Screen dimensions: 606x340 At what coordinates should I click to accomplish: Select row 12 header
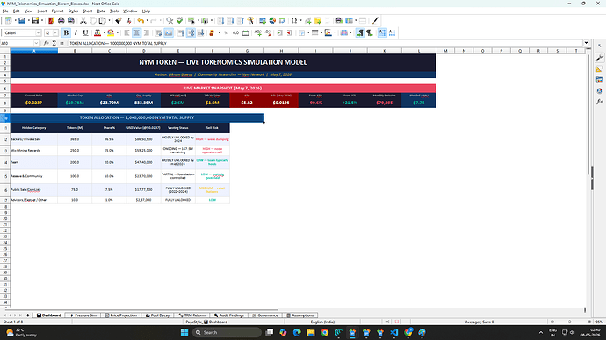click(5, 139)
